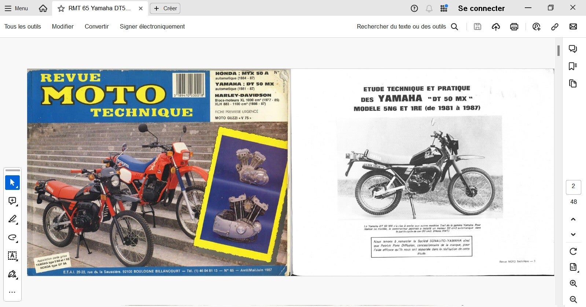Choose the Add comment tool
Image resolution: width=586 pixels, height=307 pixels.
click(12, 201)
